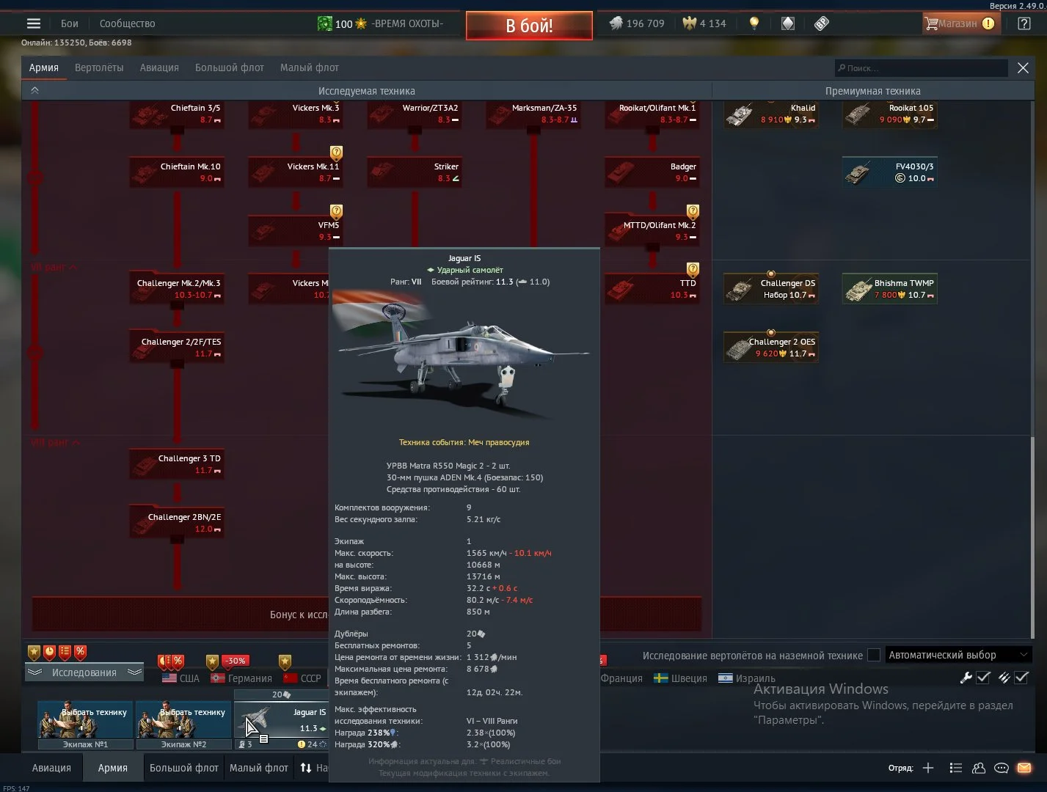
Task: Select the Challenger 2BN/2E vehicle
Action: pyautogui.click(x=177, y=523)
